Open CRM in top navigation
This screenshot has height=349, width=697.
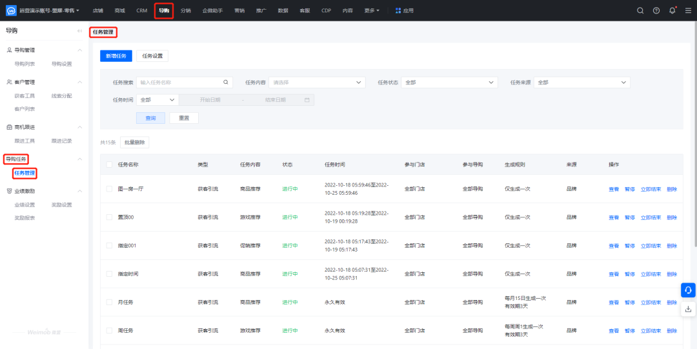(x=142, y=11)
